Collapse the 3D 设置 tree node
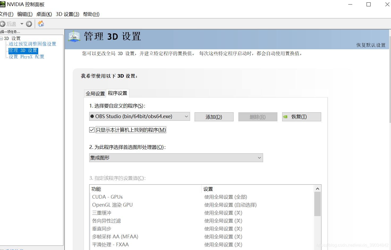391x250 pixels. pos(1,38)
